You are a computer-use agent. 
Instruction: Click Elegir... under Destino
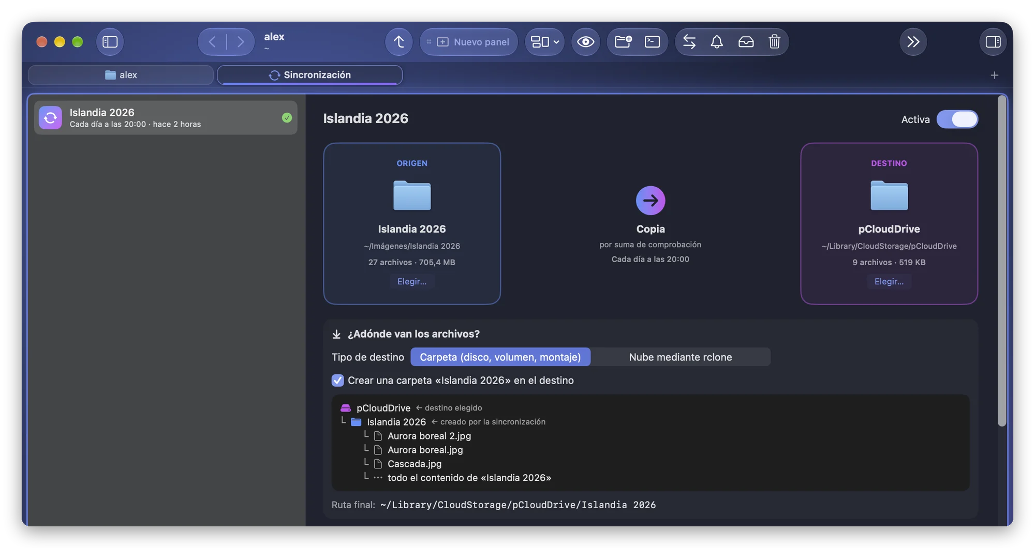[x=889, y=282]
